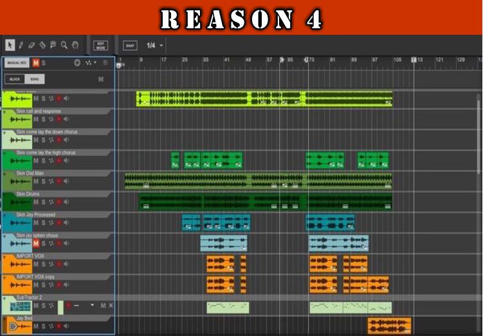Select the Razor tool

[x=42, y=45]
